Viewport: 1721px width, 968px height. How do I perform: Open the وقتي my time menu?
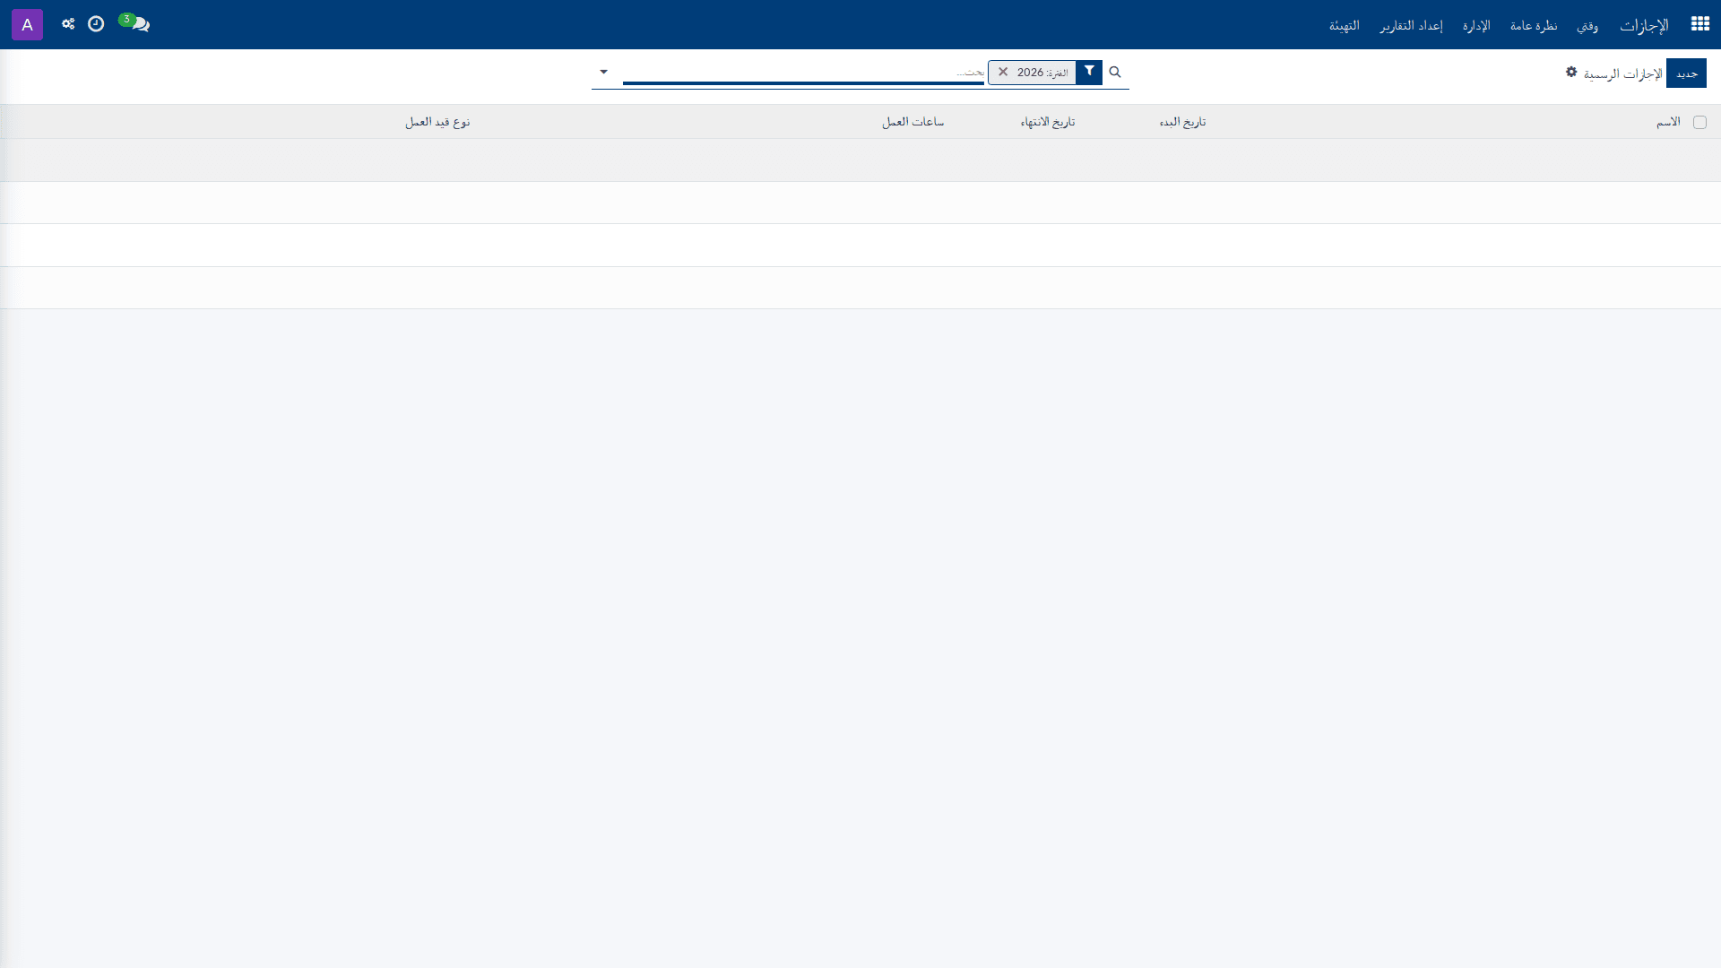click(1587, 25)
